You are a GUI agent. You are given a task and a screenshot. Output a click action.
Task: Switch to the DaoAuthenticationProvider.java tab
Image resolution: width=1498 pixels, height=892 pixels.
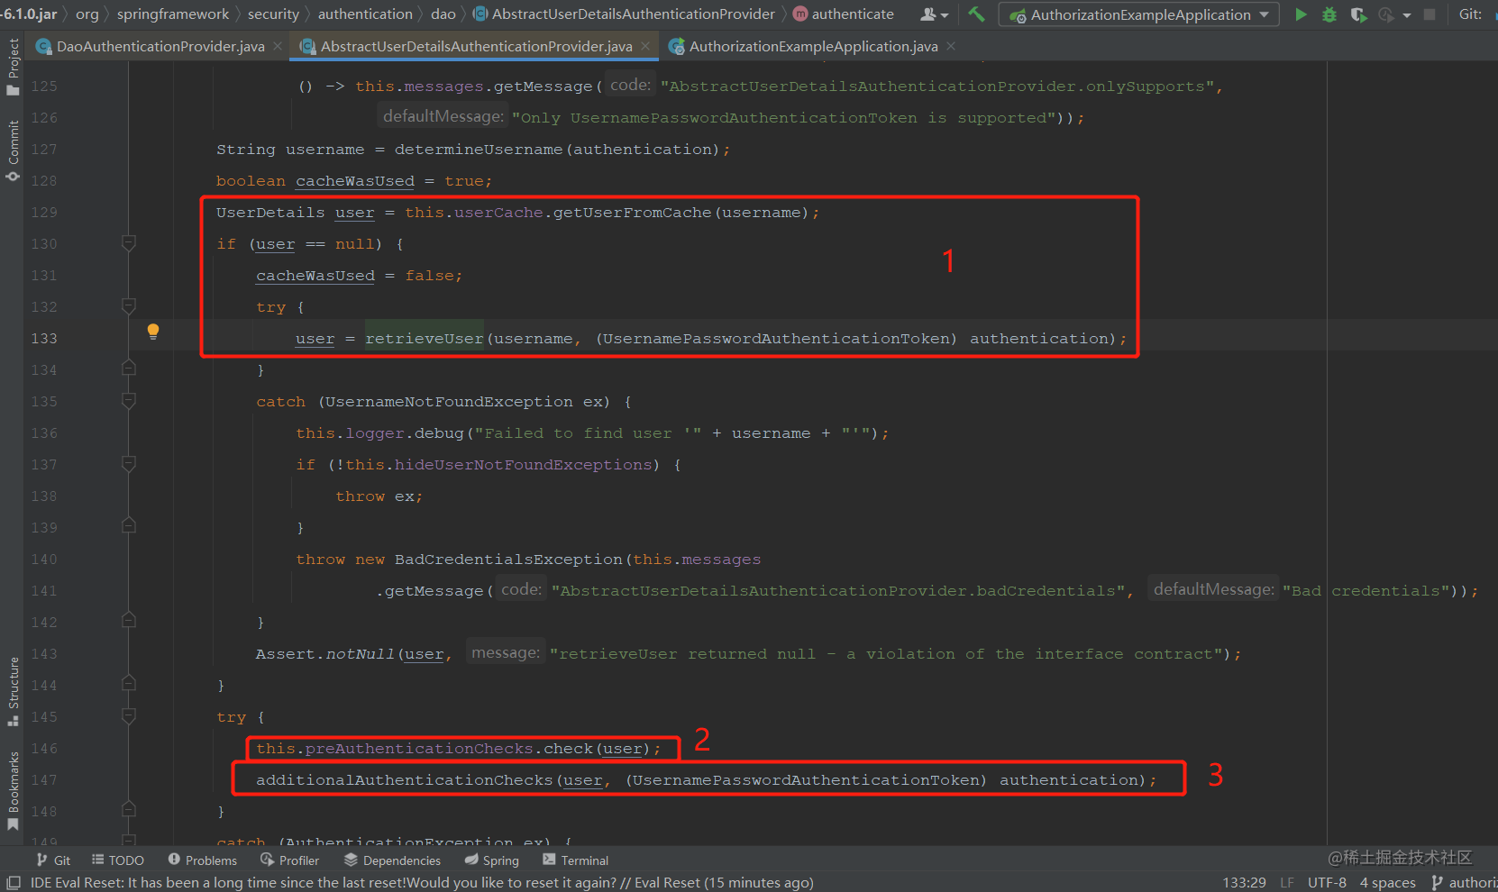158,46
